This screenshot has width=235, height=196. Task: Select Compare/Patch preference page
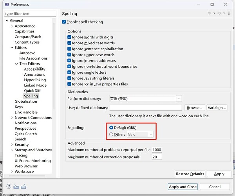(28, 37)
